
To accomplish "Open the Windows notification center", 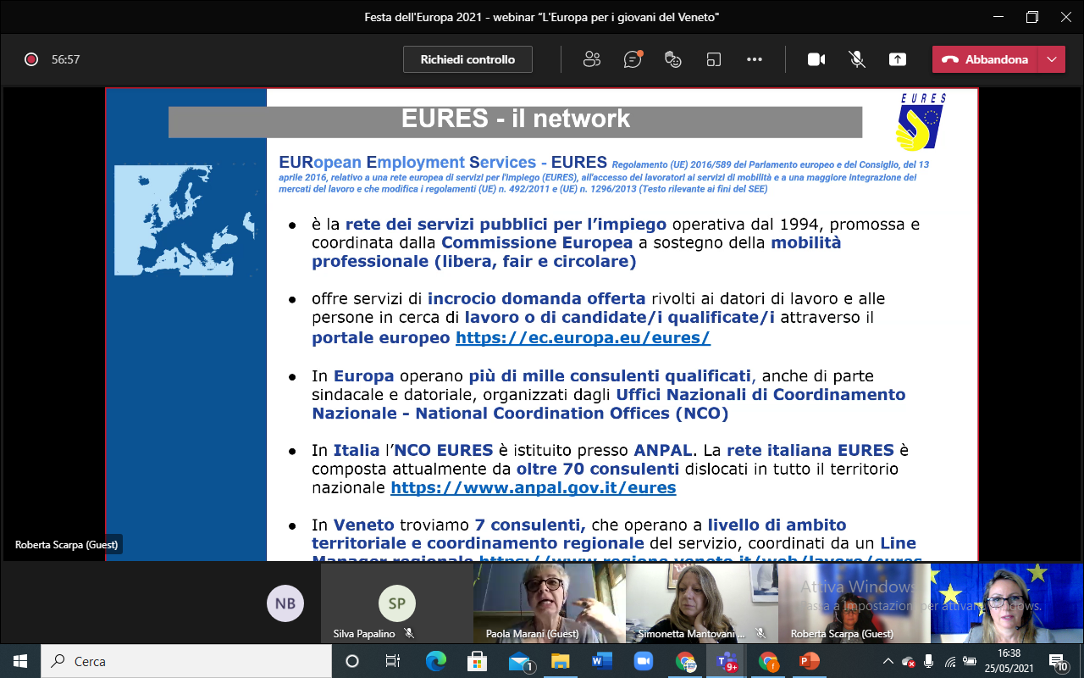I will [1058, 661].
